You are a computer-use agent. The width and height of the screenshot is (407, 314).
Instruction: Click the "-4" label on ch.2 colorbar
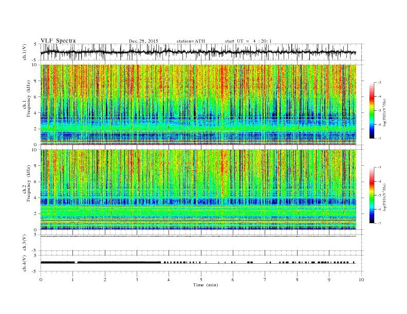[379, 181]
